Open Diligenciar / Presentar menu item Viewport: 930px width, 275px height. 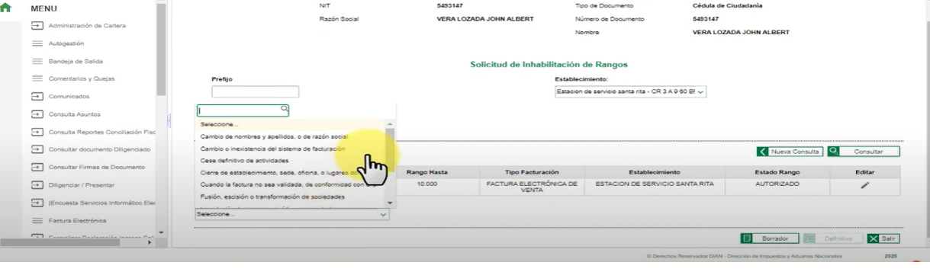click(82, 185)
